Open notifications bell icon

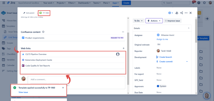coord(193,3)
